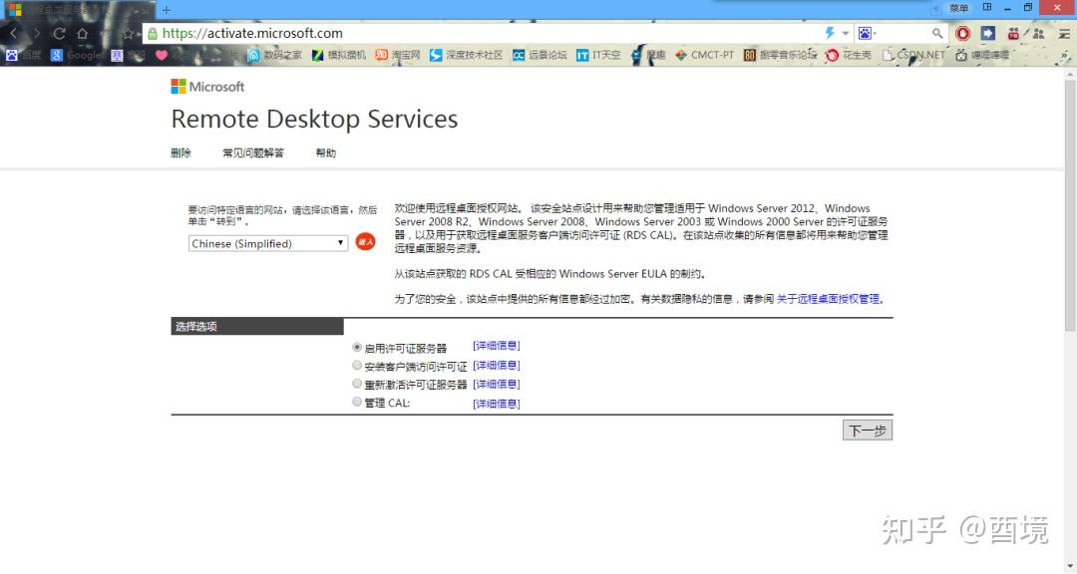Open the red ad-block stop-hand extension

click(963, 33)
